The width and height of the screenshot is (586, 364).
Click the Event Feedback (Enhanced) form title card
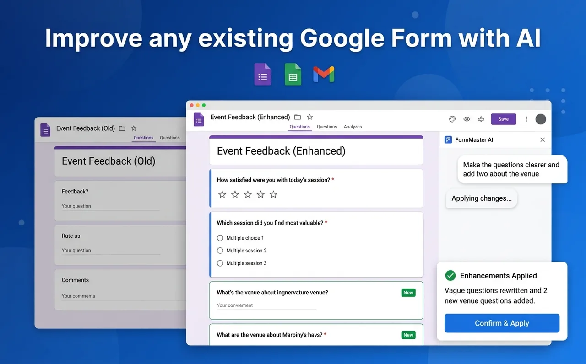pyautogui.click(x=316, y=150)
